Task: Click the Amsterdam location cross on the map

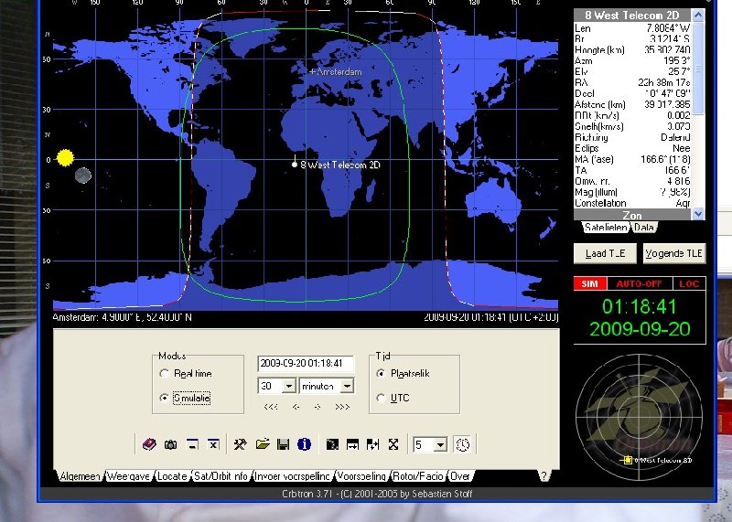Action: pyautogui.click(x=312, y=72)
